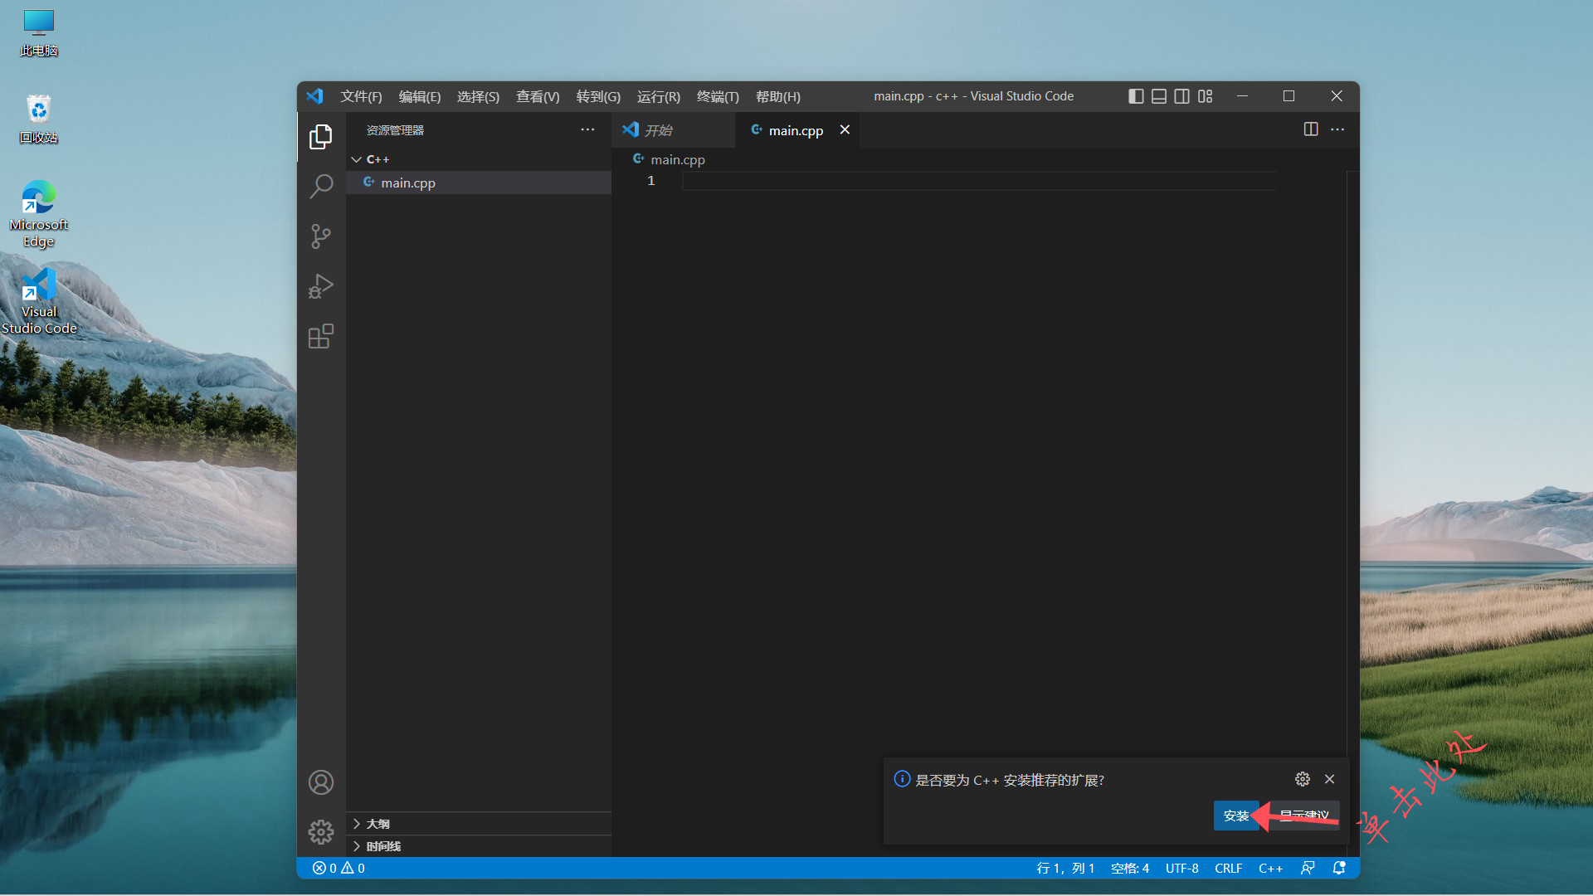Select main.cpp in the explorer tree

(408, 183)
